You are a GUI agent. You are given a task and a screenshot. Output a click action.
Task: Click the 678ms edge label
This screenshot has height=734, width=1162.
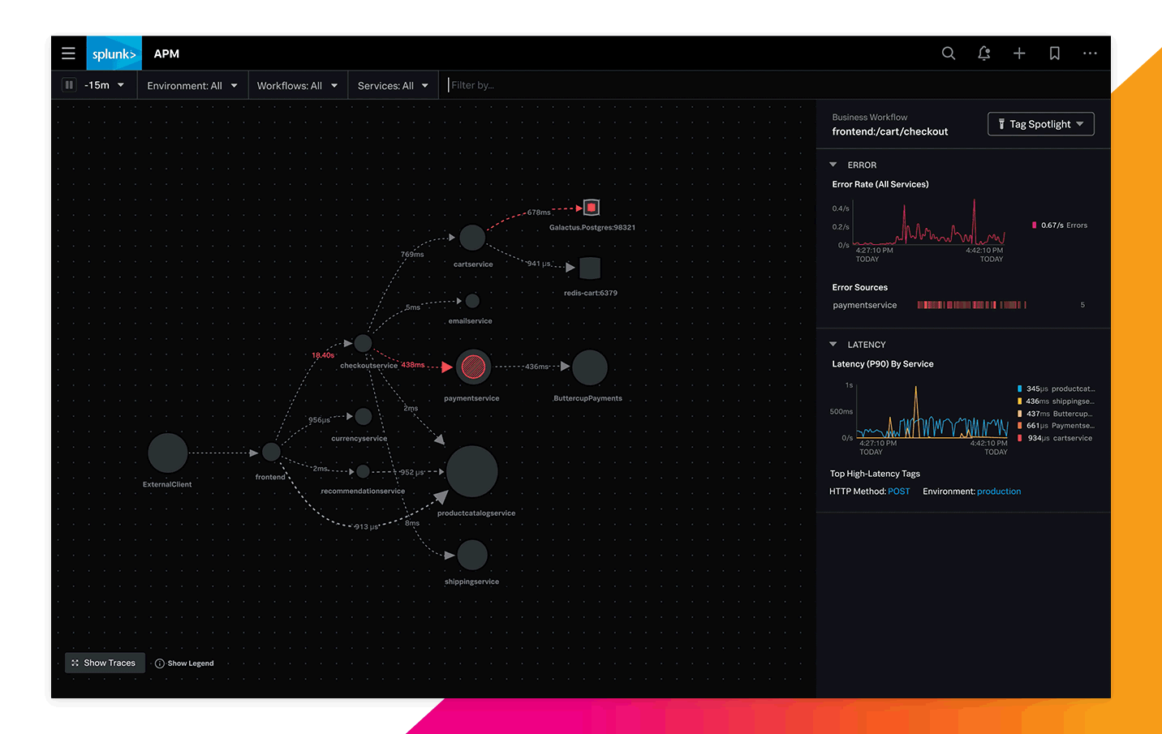[539, 212]
